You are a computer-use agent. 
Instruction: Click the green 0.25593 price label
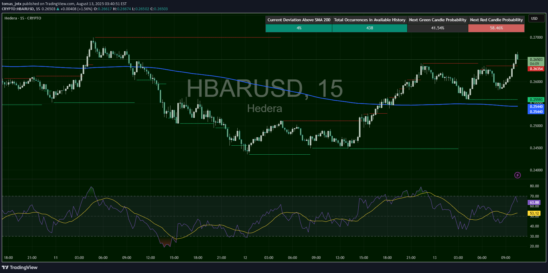click(536, 100)
